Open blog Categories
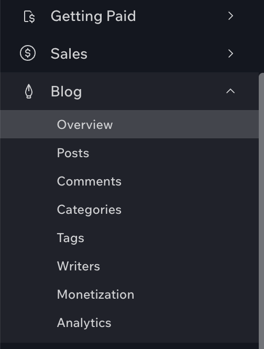This screenshot has width=264, height=349. click(x=89, y=210)
